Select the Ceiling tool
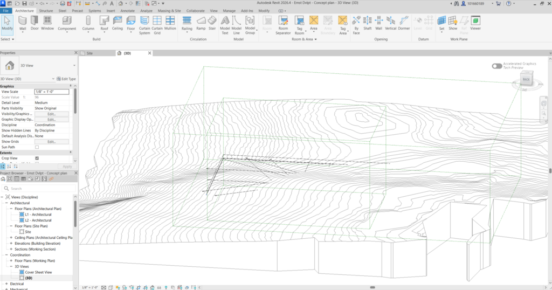552x290 pixels. click(118, 23)
